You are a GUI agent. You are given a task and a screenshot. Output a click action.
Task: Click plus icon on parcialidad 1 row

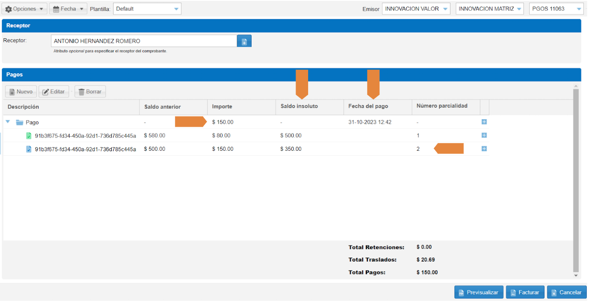coord(484,135)
